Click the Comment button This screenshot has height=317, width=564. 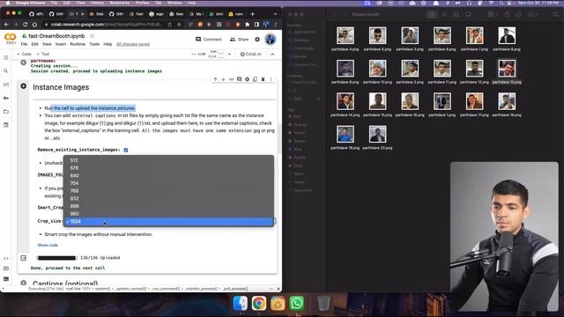pos(209,39)
